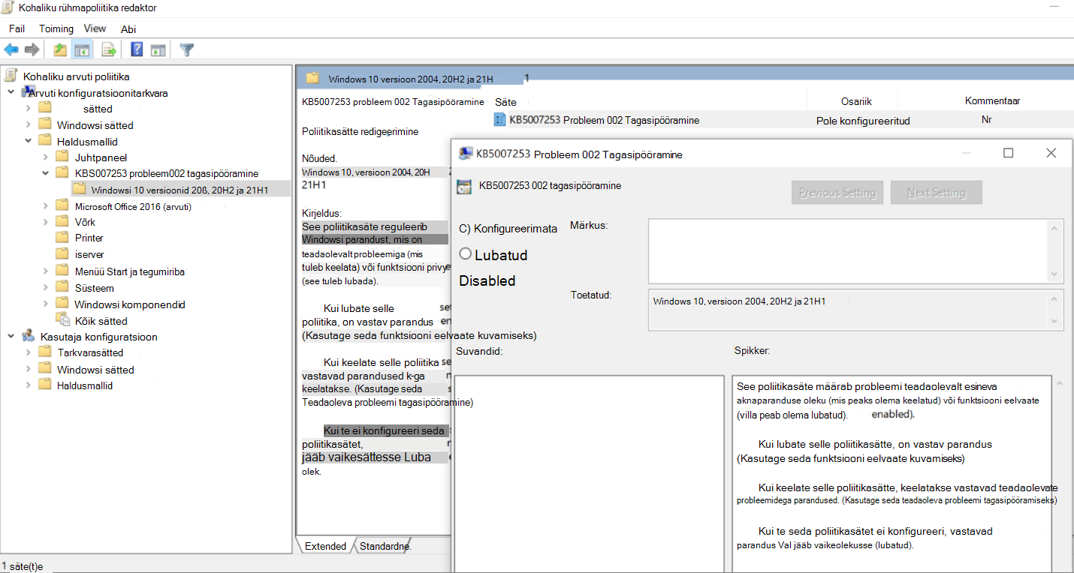Go back with the blue left arrow
Viewport: 1074px width, 573px height.
point(11,50)
